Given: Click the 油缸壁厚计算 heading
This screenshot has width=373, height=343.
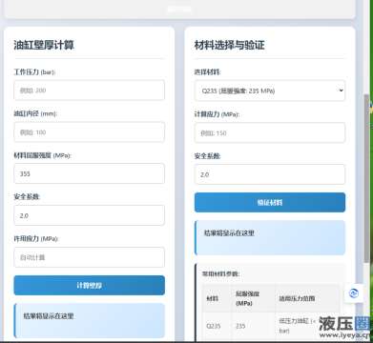Looking at the screenshot, I should [x=44, y=45].
